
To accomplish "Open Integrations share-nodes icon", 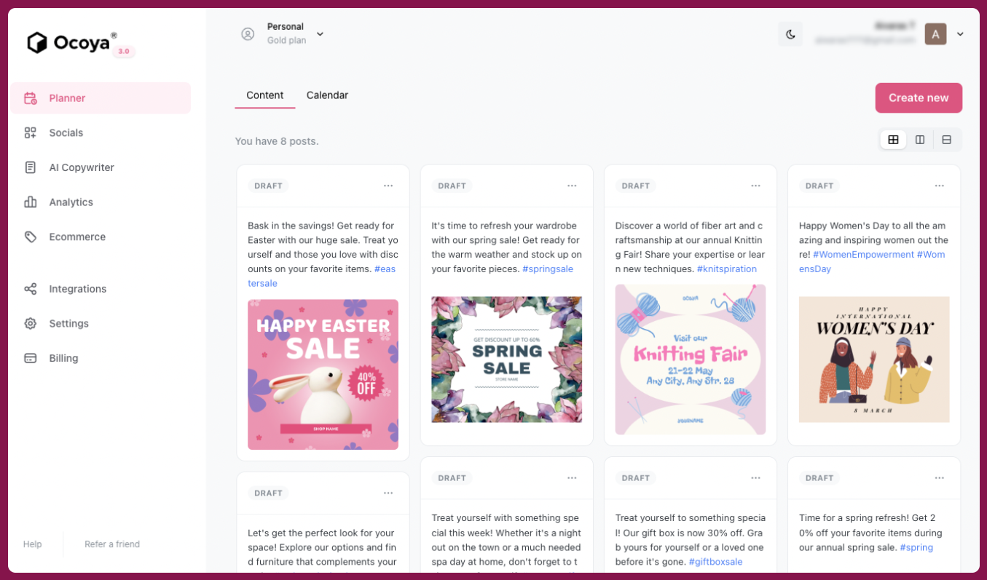I will 30,289.
